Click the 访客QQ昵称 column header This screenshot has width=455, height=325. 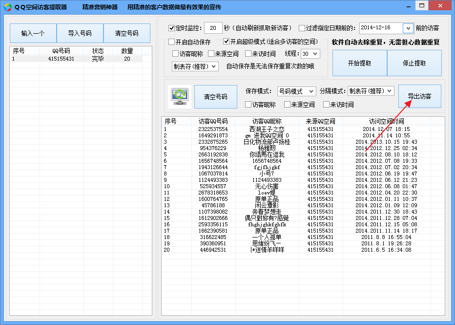[x=267, y=121]
